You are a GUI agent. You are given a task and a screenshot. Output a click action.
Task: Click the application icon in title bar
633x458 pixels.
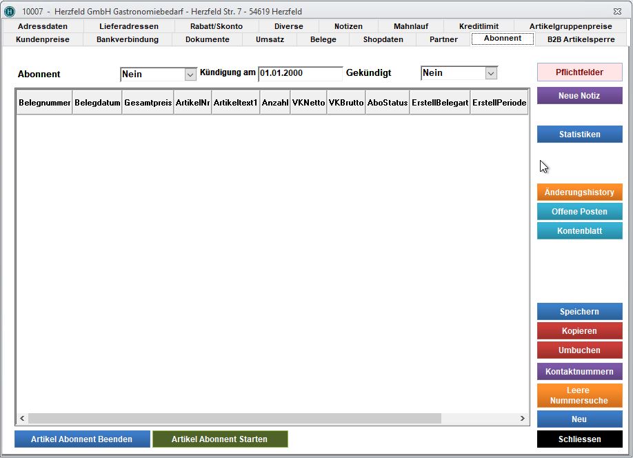tap(10, 11)
